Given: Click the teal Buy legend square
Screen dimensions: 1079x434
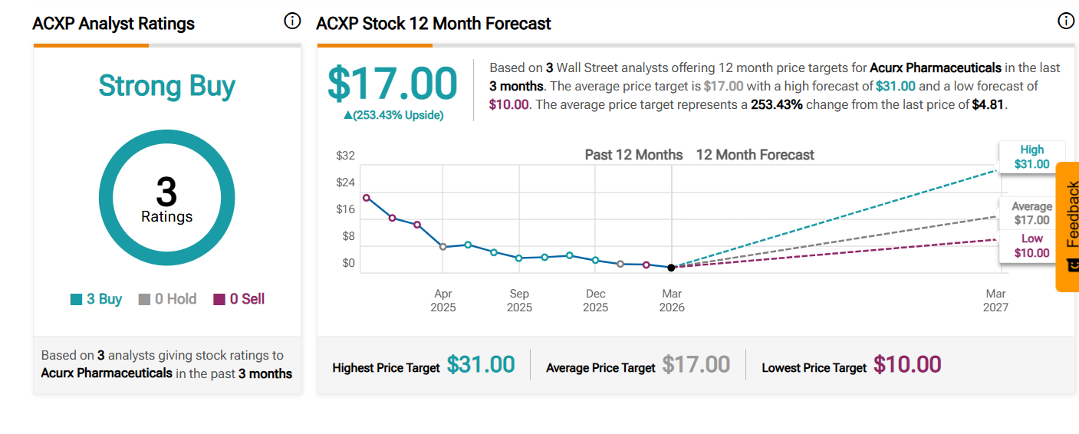Looking at the screenshot, I should click(x=76, y=300).
